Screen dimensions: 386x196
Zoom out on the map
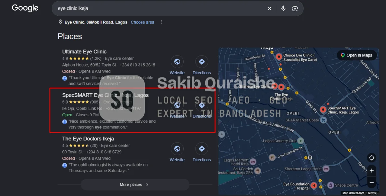tap(372, 182)
